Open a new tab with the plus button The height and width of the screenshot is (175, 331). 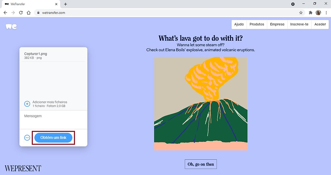pyautogui.click(x=66, y=4)
